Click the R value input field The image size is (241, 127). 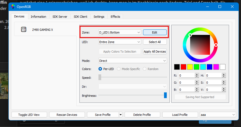coord(187,75)
